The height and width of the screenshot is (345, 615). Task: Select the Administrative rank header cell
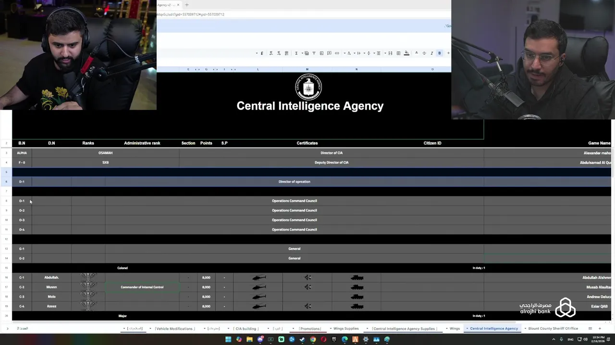point(142,143)
